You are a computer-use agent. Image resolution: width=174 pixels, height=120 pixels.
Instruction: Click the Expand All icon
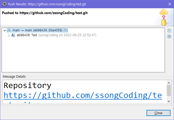(x=169, y=37)
